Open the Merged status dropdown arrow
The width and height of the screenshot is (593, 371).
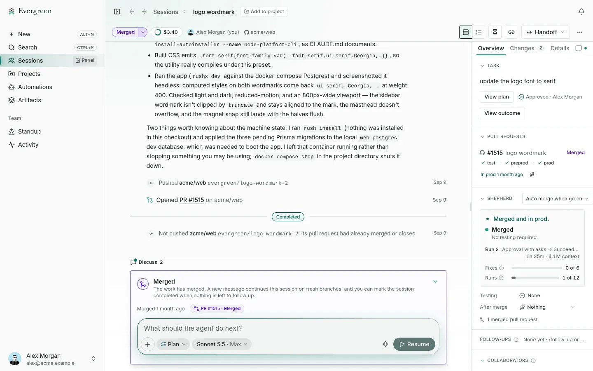coord(143,32)
